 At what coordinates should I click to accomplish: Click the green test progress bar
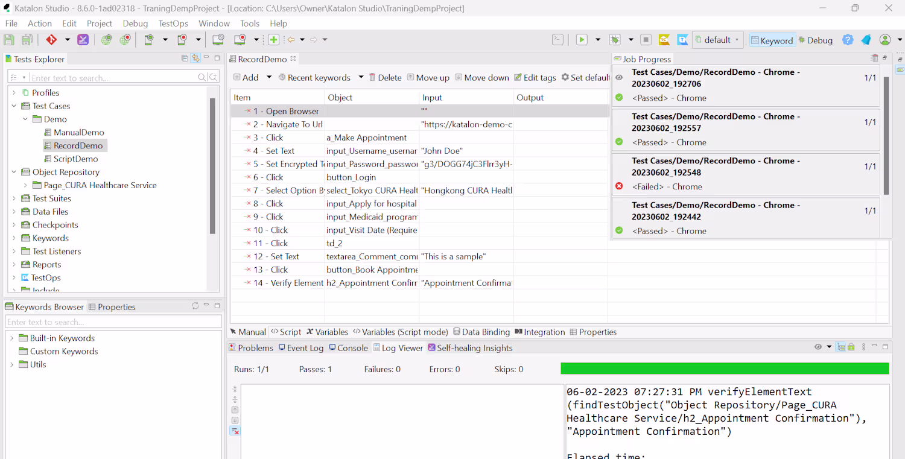click(725, 369)
